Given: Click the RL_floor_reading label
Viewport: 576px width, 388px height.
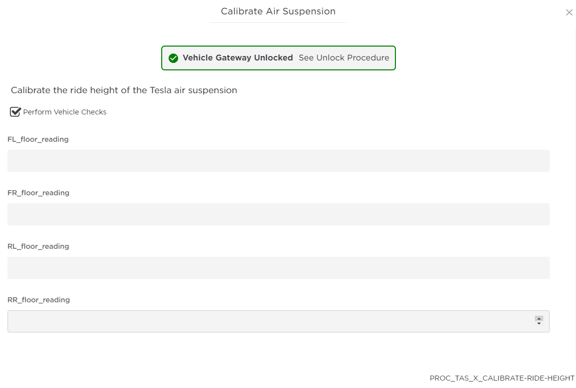Looking at the screenshot, I should (38, 246).
